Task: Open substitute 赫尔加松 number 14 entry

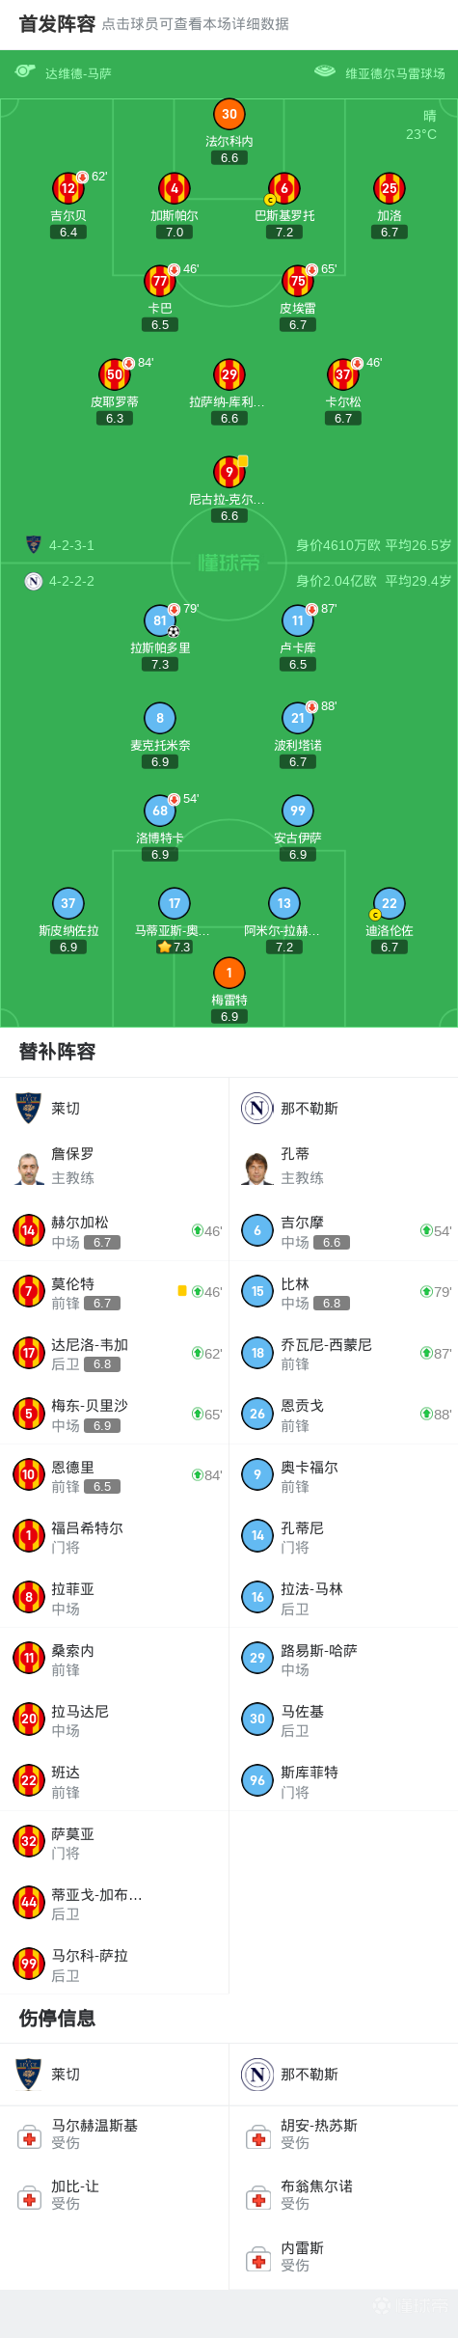Action: click(x=115, y=1230)
